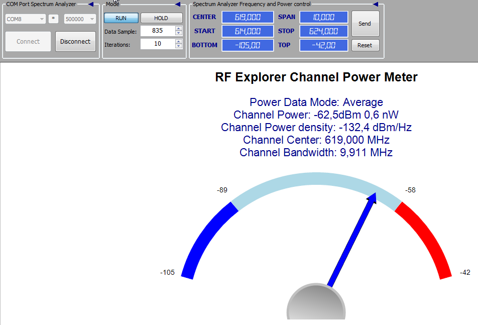The height and width of the screenshot is (325, 478).
Task: Click the SPAN frequency field
Action: point(324,17)
